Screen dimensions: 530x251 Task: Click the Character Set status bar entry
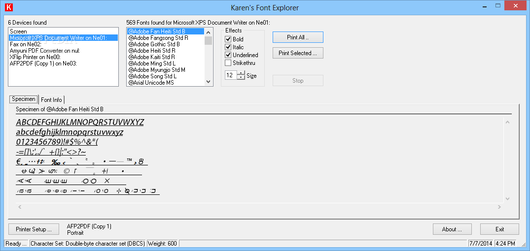[x=88, y=244]
